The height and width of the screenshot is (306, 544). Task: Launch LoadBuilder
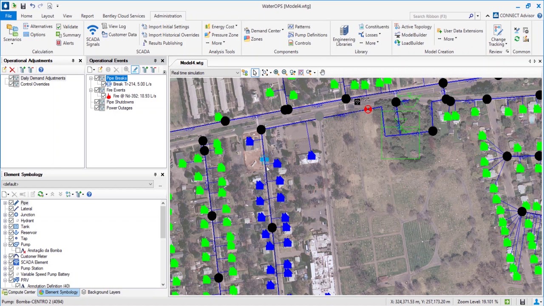409,43
